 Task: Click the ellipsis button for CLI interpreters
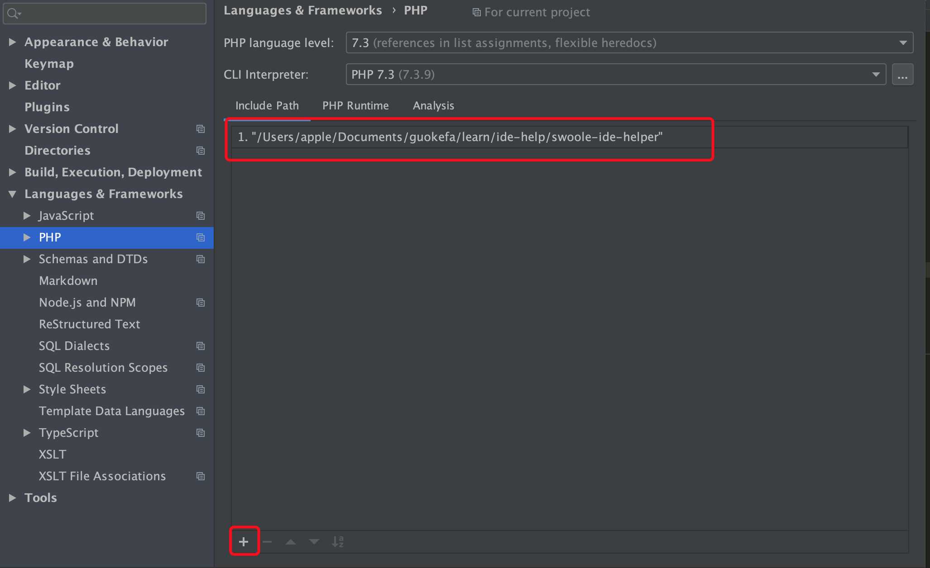point(902,74)
